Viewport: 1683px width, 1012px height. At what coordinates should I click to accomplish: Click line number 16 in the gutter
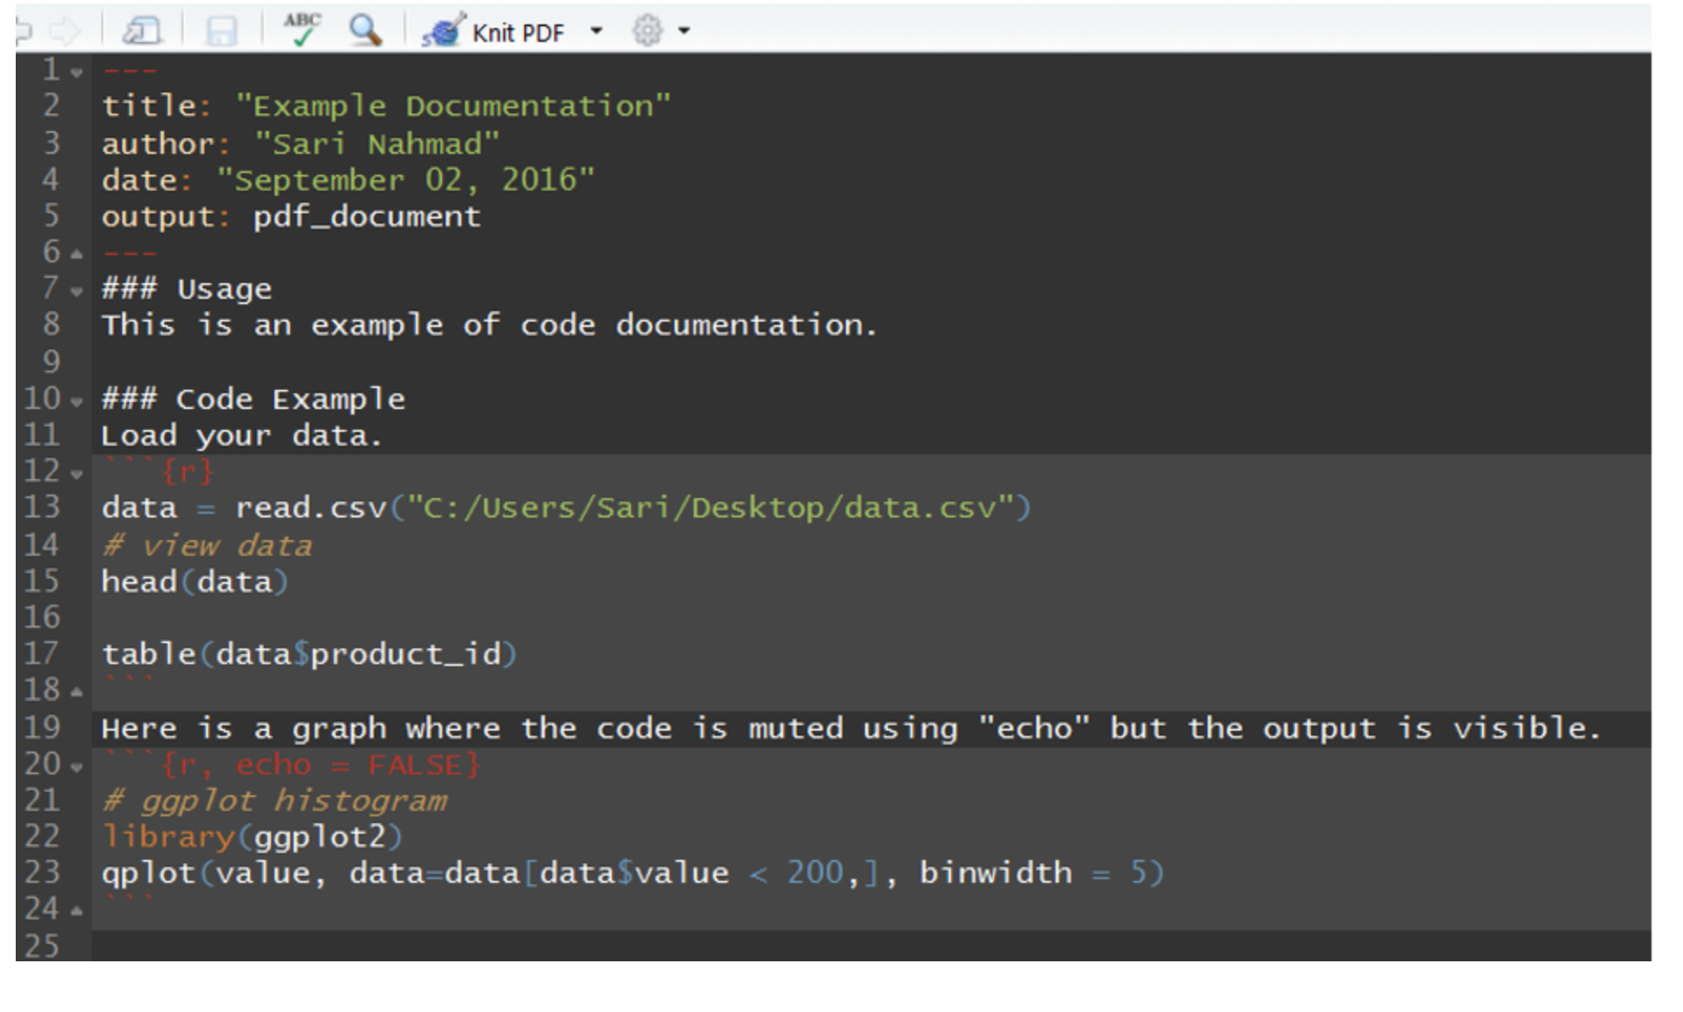pyautogui.click(x=42, y=618)
